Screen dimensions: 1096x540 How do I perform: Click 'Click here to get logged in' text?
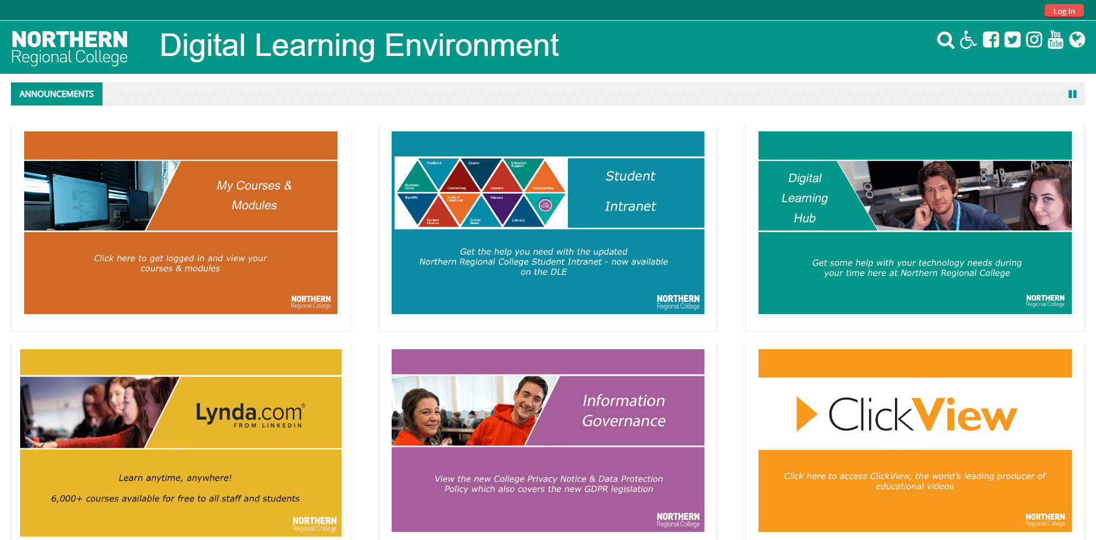click(180, 263)
